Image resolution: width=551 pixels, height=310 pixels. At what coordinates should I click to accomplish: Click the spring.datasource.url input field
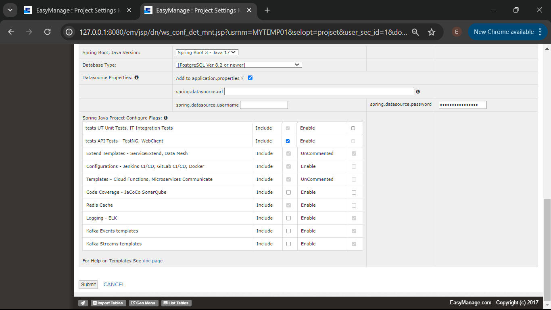pos(319,91)
